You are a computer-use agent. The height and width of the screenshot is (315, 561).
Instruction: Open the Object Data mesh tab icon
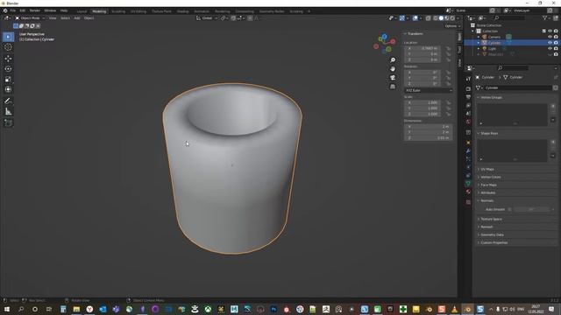click(468, 184)
